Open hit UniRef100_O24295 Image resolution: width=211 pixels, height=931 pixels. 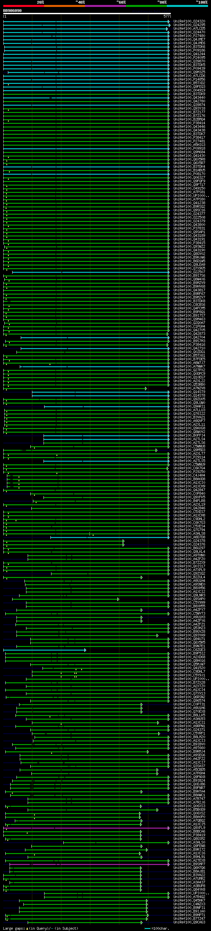coord(189,25)
